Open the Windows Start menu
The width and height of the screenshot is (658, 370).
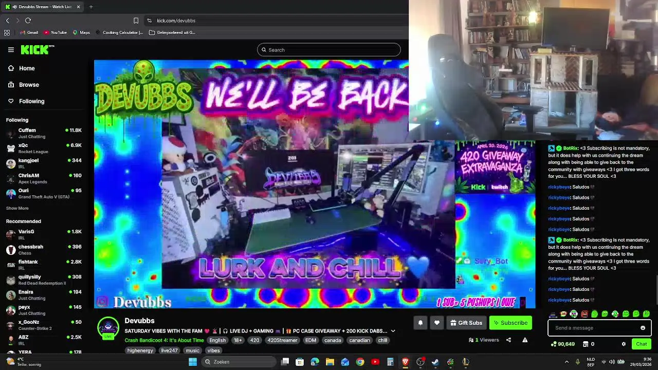(193, 362)
